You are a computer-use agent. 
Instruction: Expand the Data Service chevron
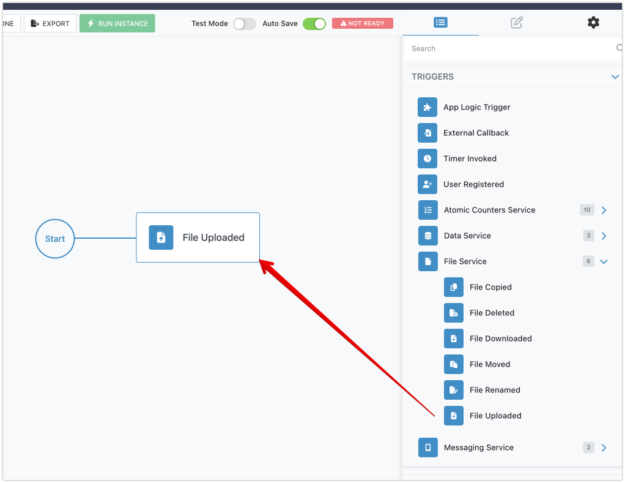tap(604, 236)
